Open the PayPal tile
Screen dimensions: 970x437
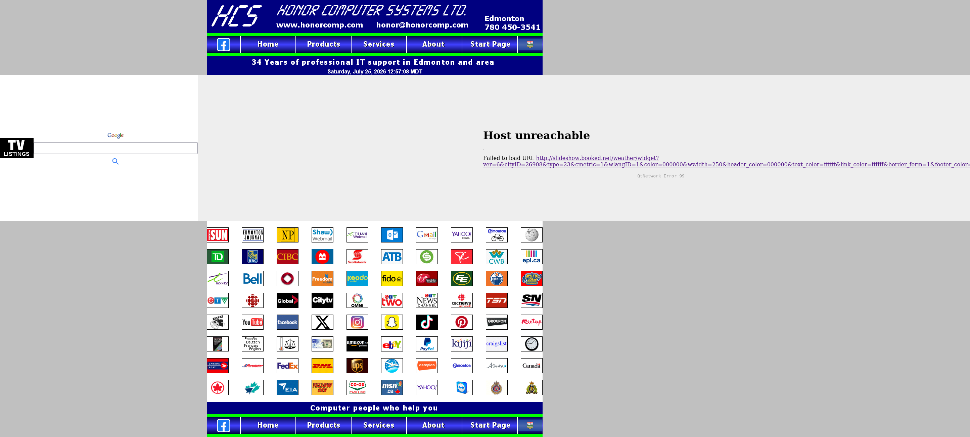[x=427, y=344]
